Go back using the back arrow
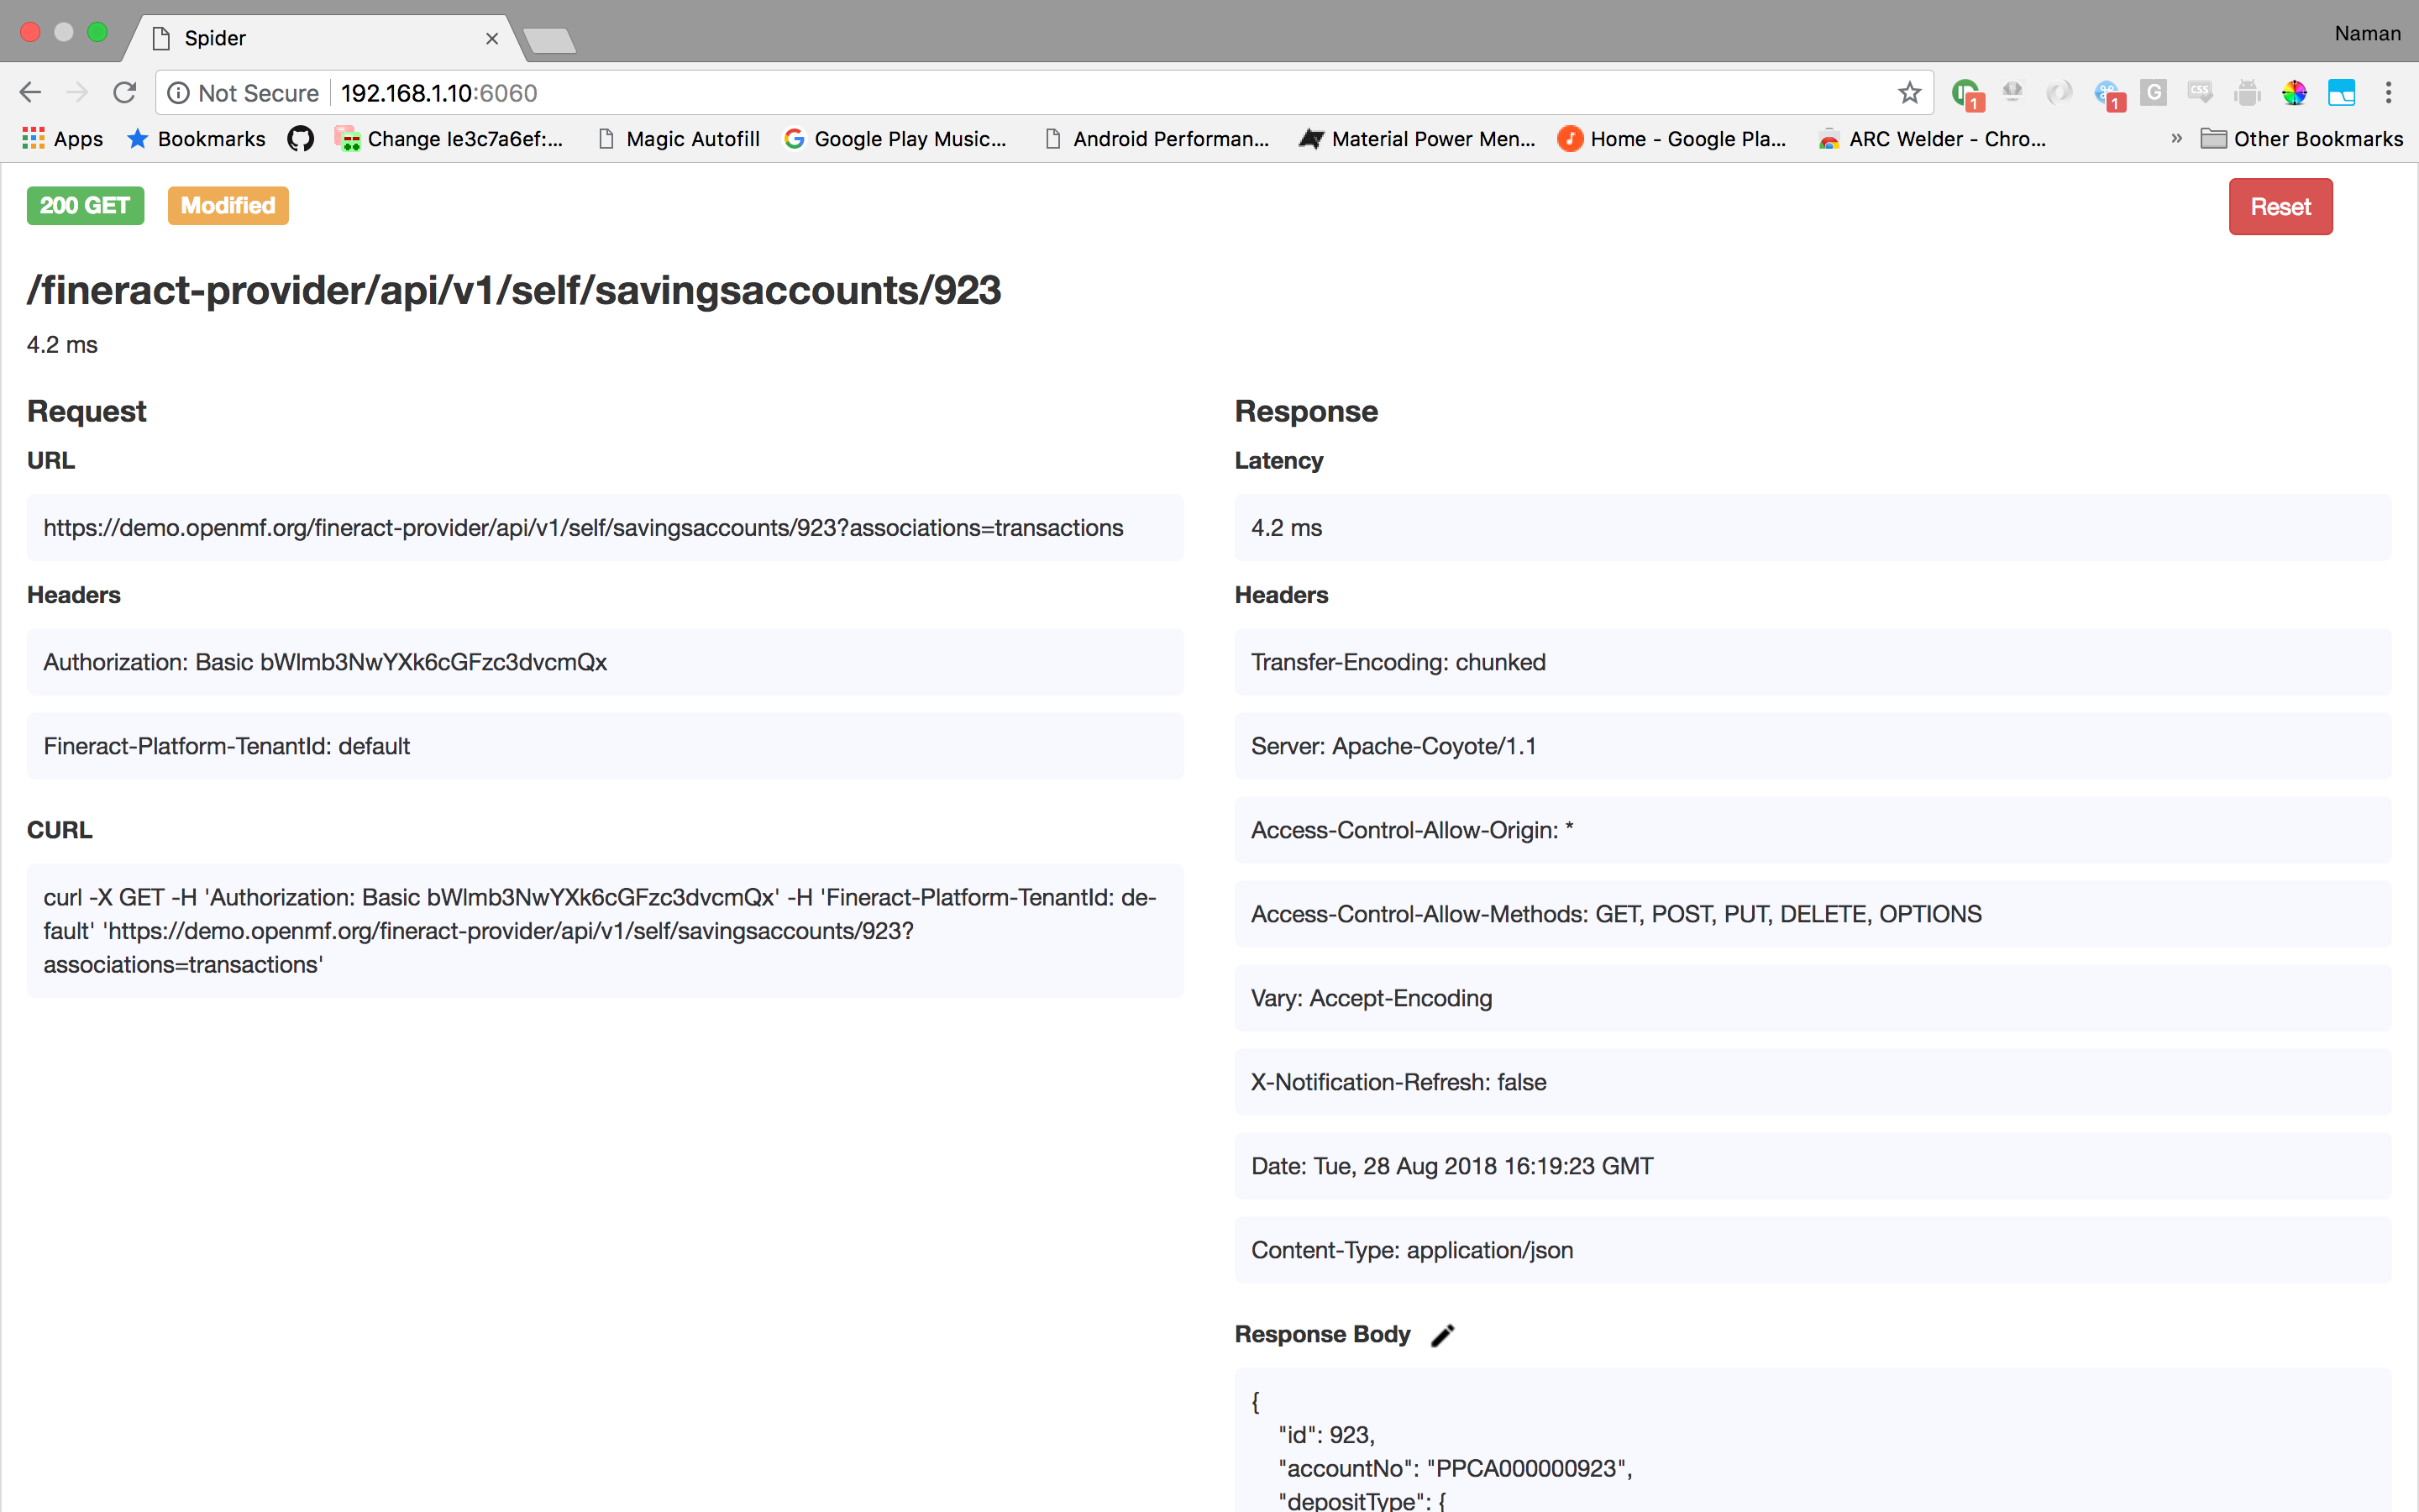The height and width of the screenshot is (1512, 2419). (x=30, y=93)
